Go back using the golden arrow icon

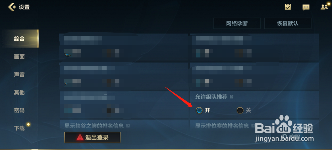[x=12, y=7]
